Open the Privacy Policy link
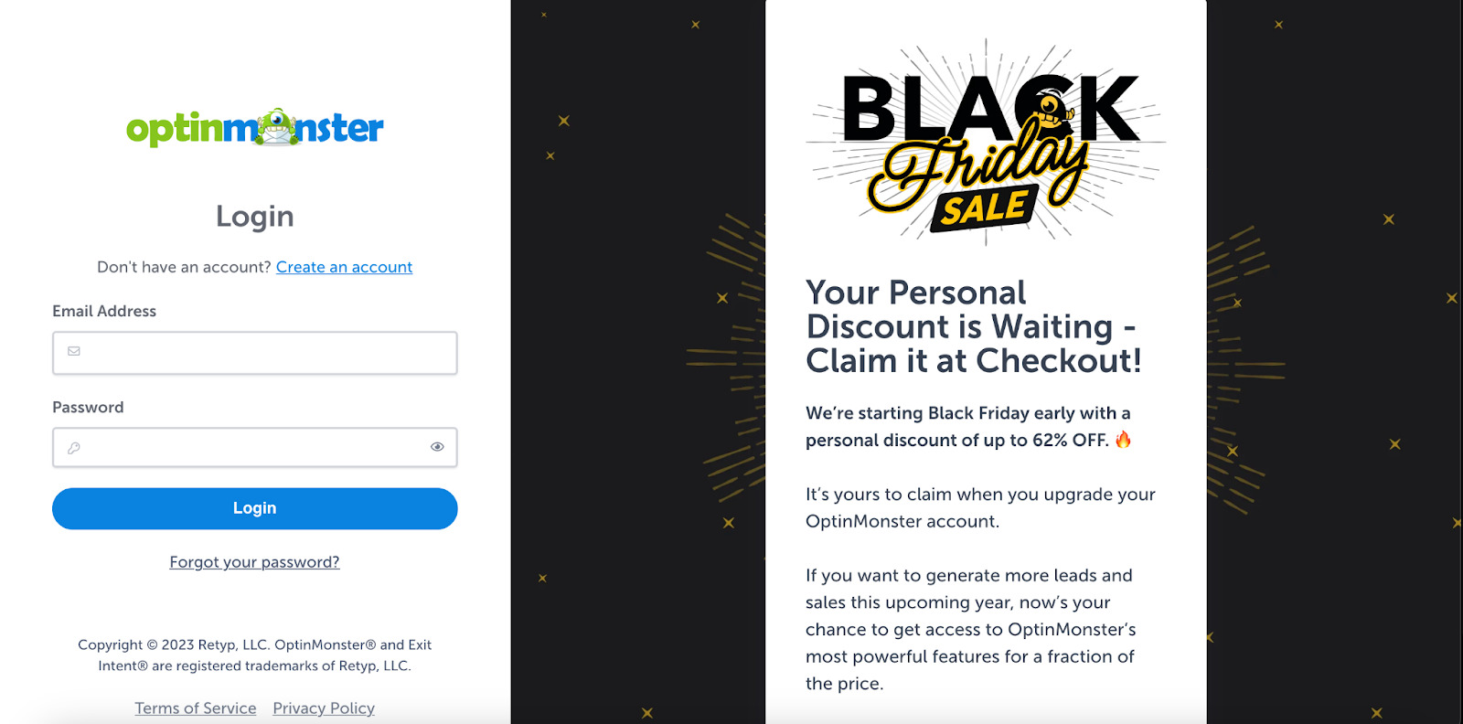Screen dimensions: 1463x724 324,708
